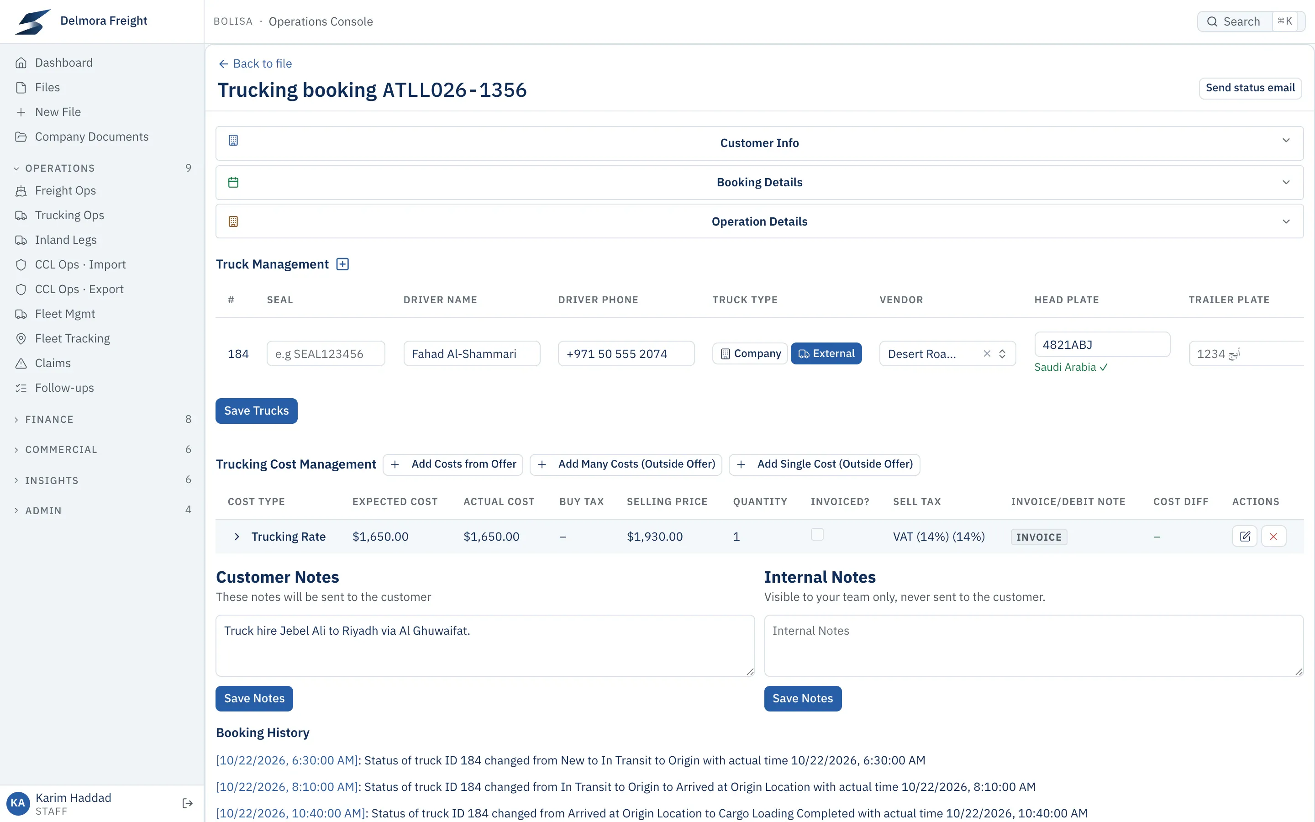Click Add Single Cost (Outside Offer)

point(824,464)
